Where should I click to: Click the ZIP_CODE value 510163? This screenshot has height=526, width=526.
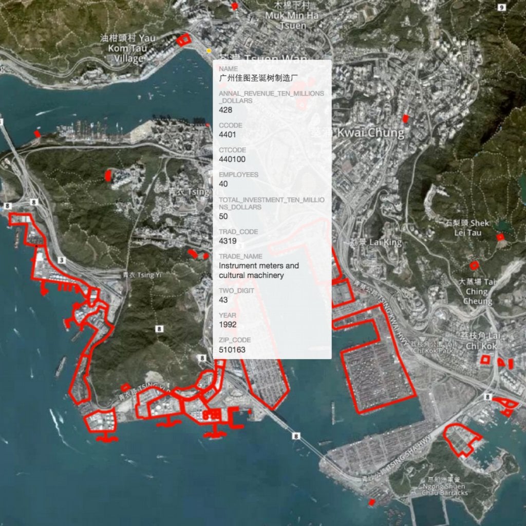point(232,350)
